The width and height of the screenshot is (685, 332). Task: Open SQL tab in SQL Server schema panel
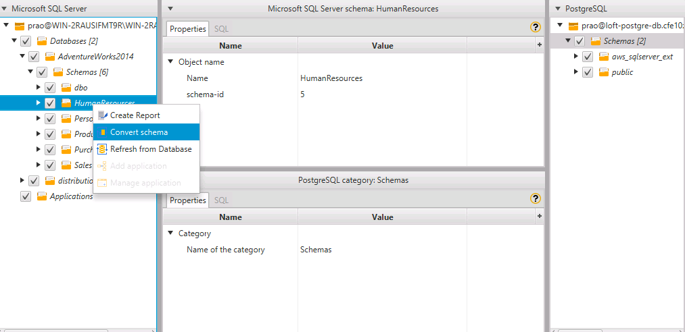pos(222,29)
